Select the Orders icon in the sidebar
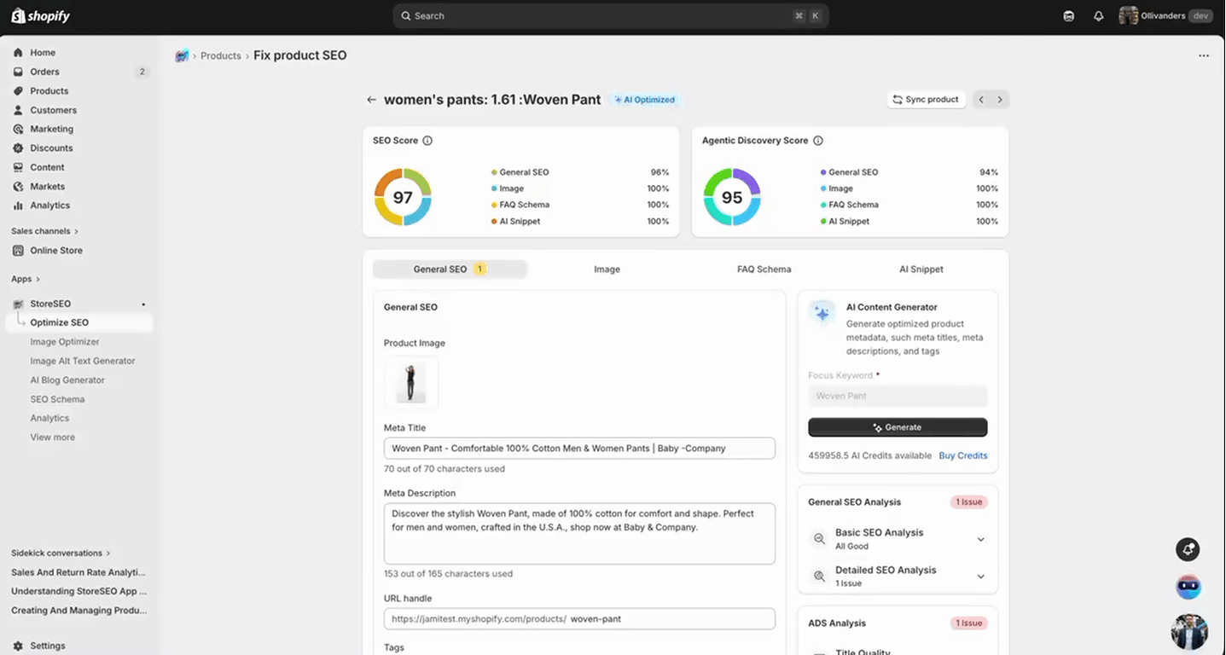 (18, 72)
